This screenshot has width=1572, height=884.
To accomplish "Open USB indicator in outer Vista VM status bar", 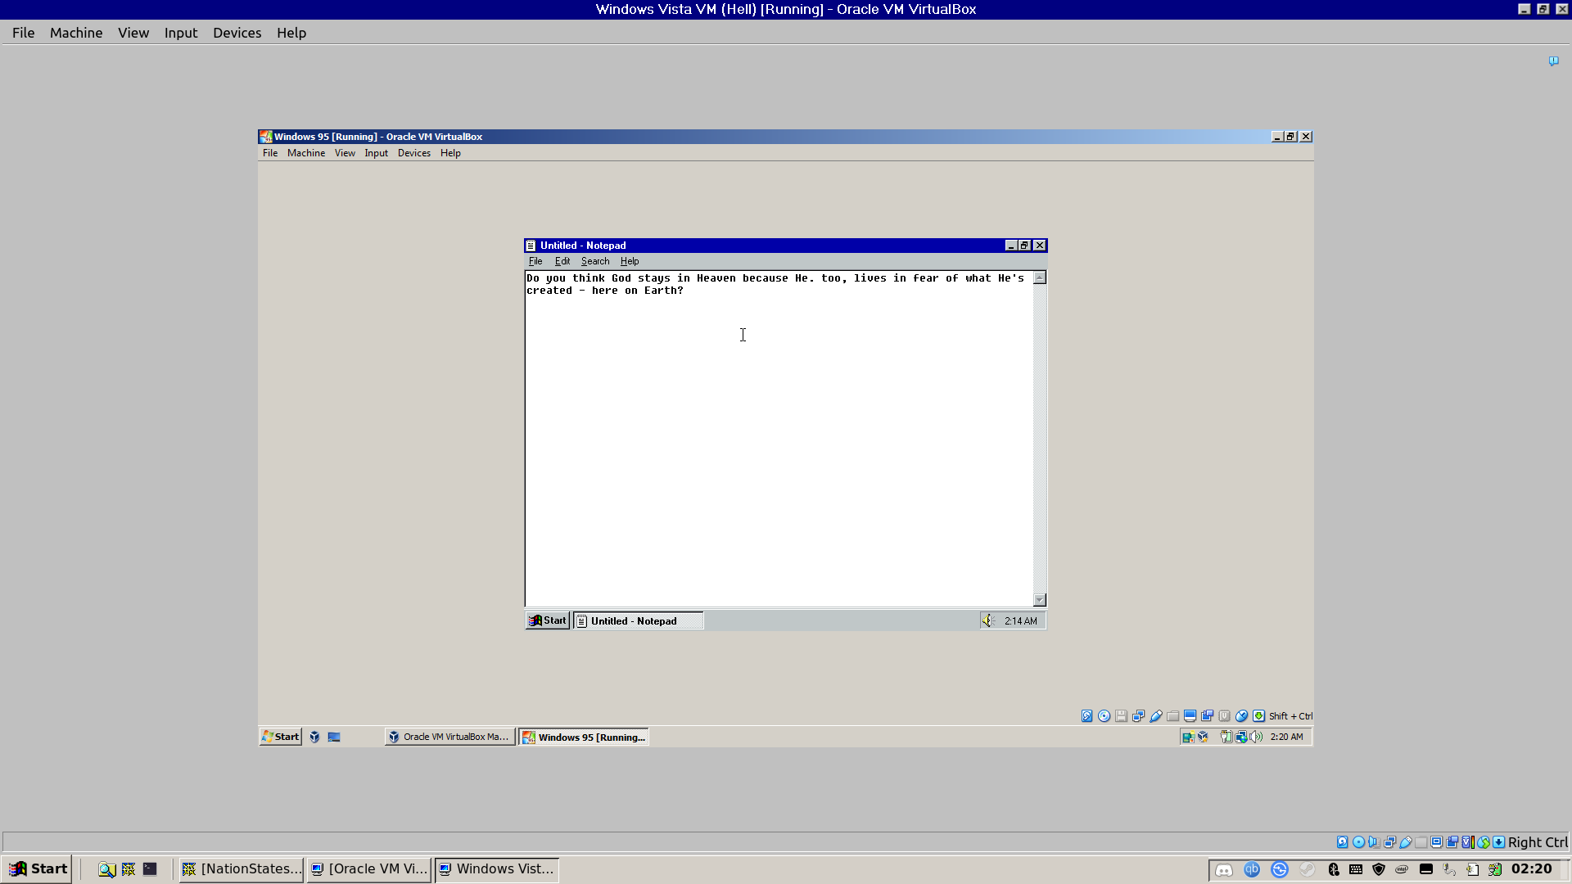I will pos(1406,842).
